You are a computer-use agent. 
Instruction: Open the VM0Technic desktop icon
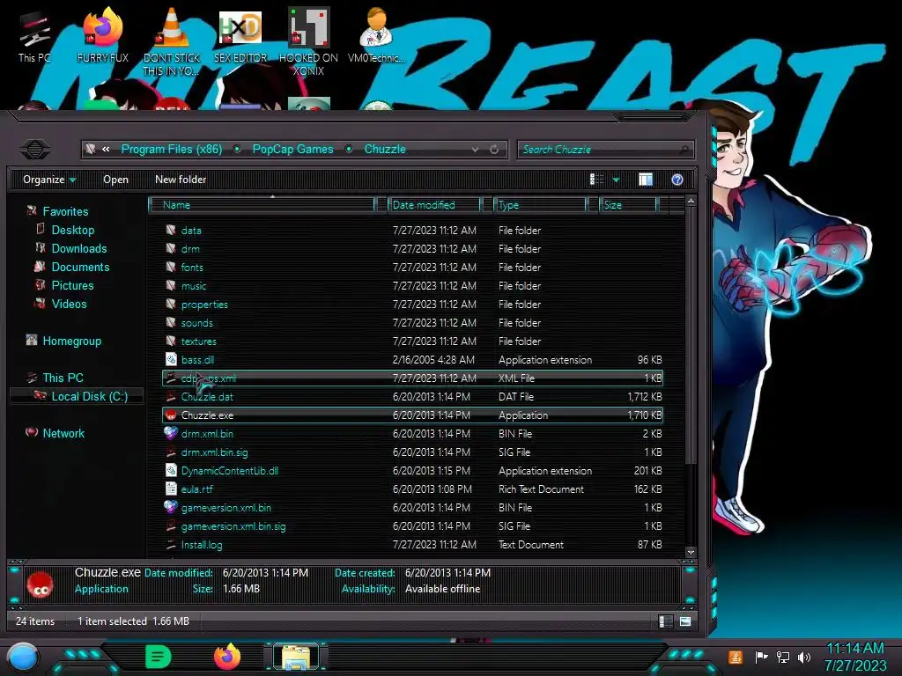pos(376,37)
